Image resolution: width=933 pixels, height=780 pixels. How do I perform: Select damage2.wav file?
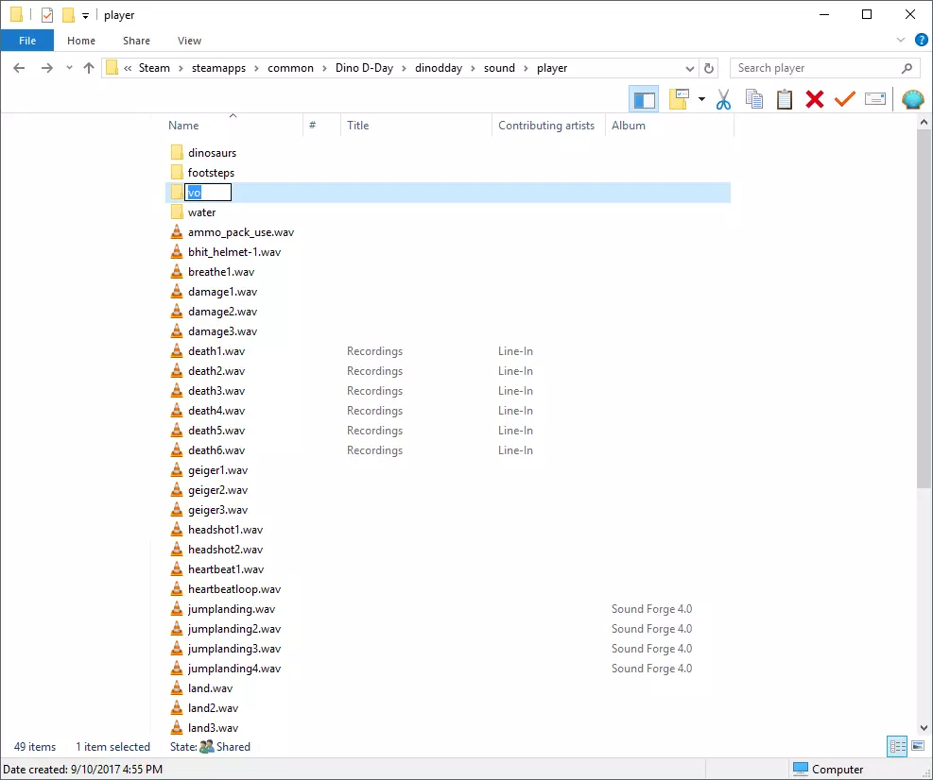(222, 312)
